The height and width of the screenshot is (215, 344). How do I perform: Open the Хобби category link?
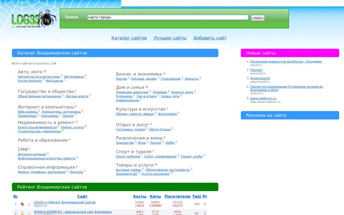(x=170, y=143)
